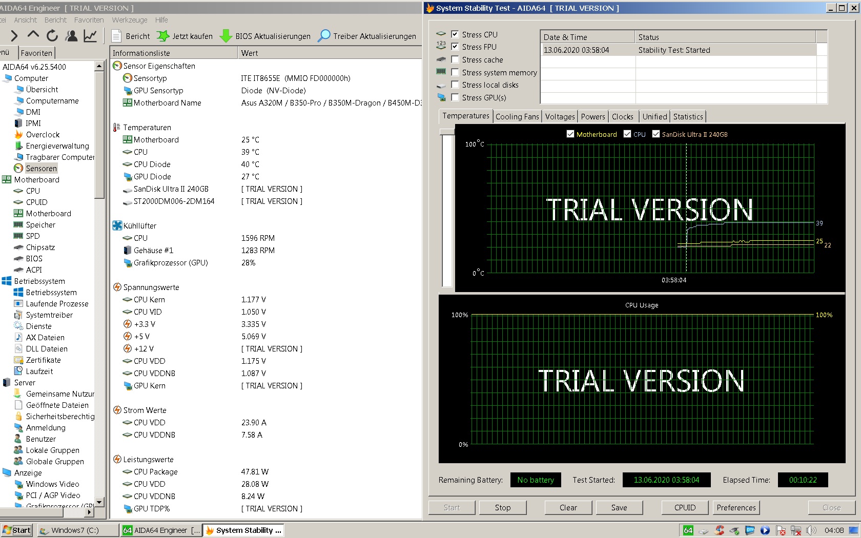Switch to the Statistics tab
The image size is (861, 538).
tap(688, 116)
